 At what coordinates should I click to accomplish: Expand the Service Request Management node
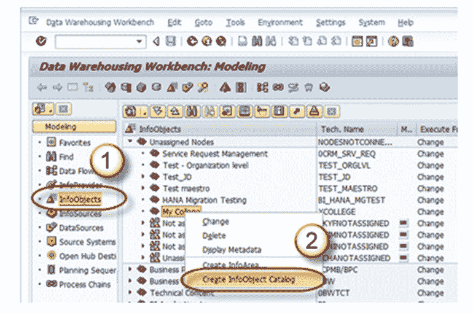click(143, 153)
